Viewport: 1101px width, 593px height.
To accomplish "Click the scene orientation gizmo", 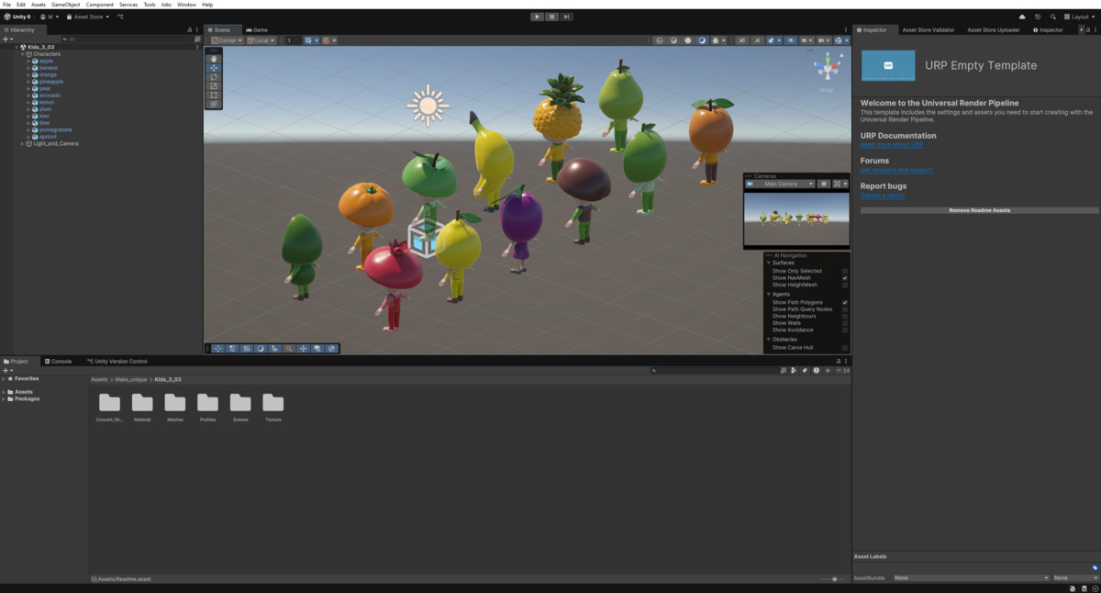I will pyautogui.click(x=828, y=66).
